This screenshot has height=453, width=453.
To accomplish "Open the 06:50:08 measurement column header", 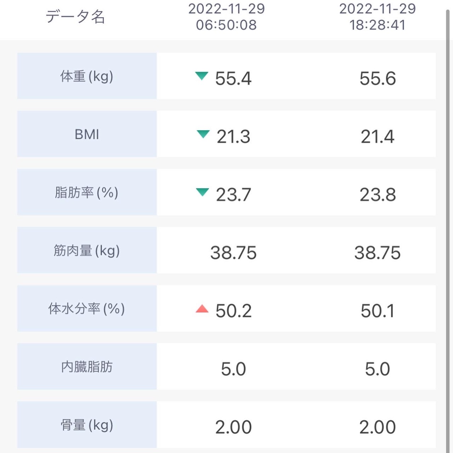I will pyautogui.click(x=226, y=17).
